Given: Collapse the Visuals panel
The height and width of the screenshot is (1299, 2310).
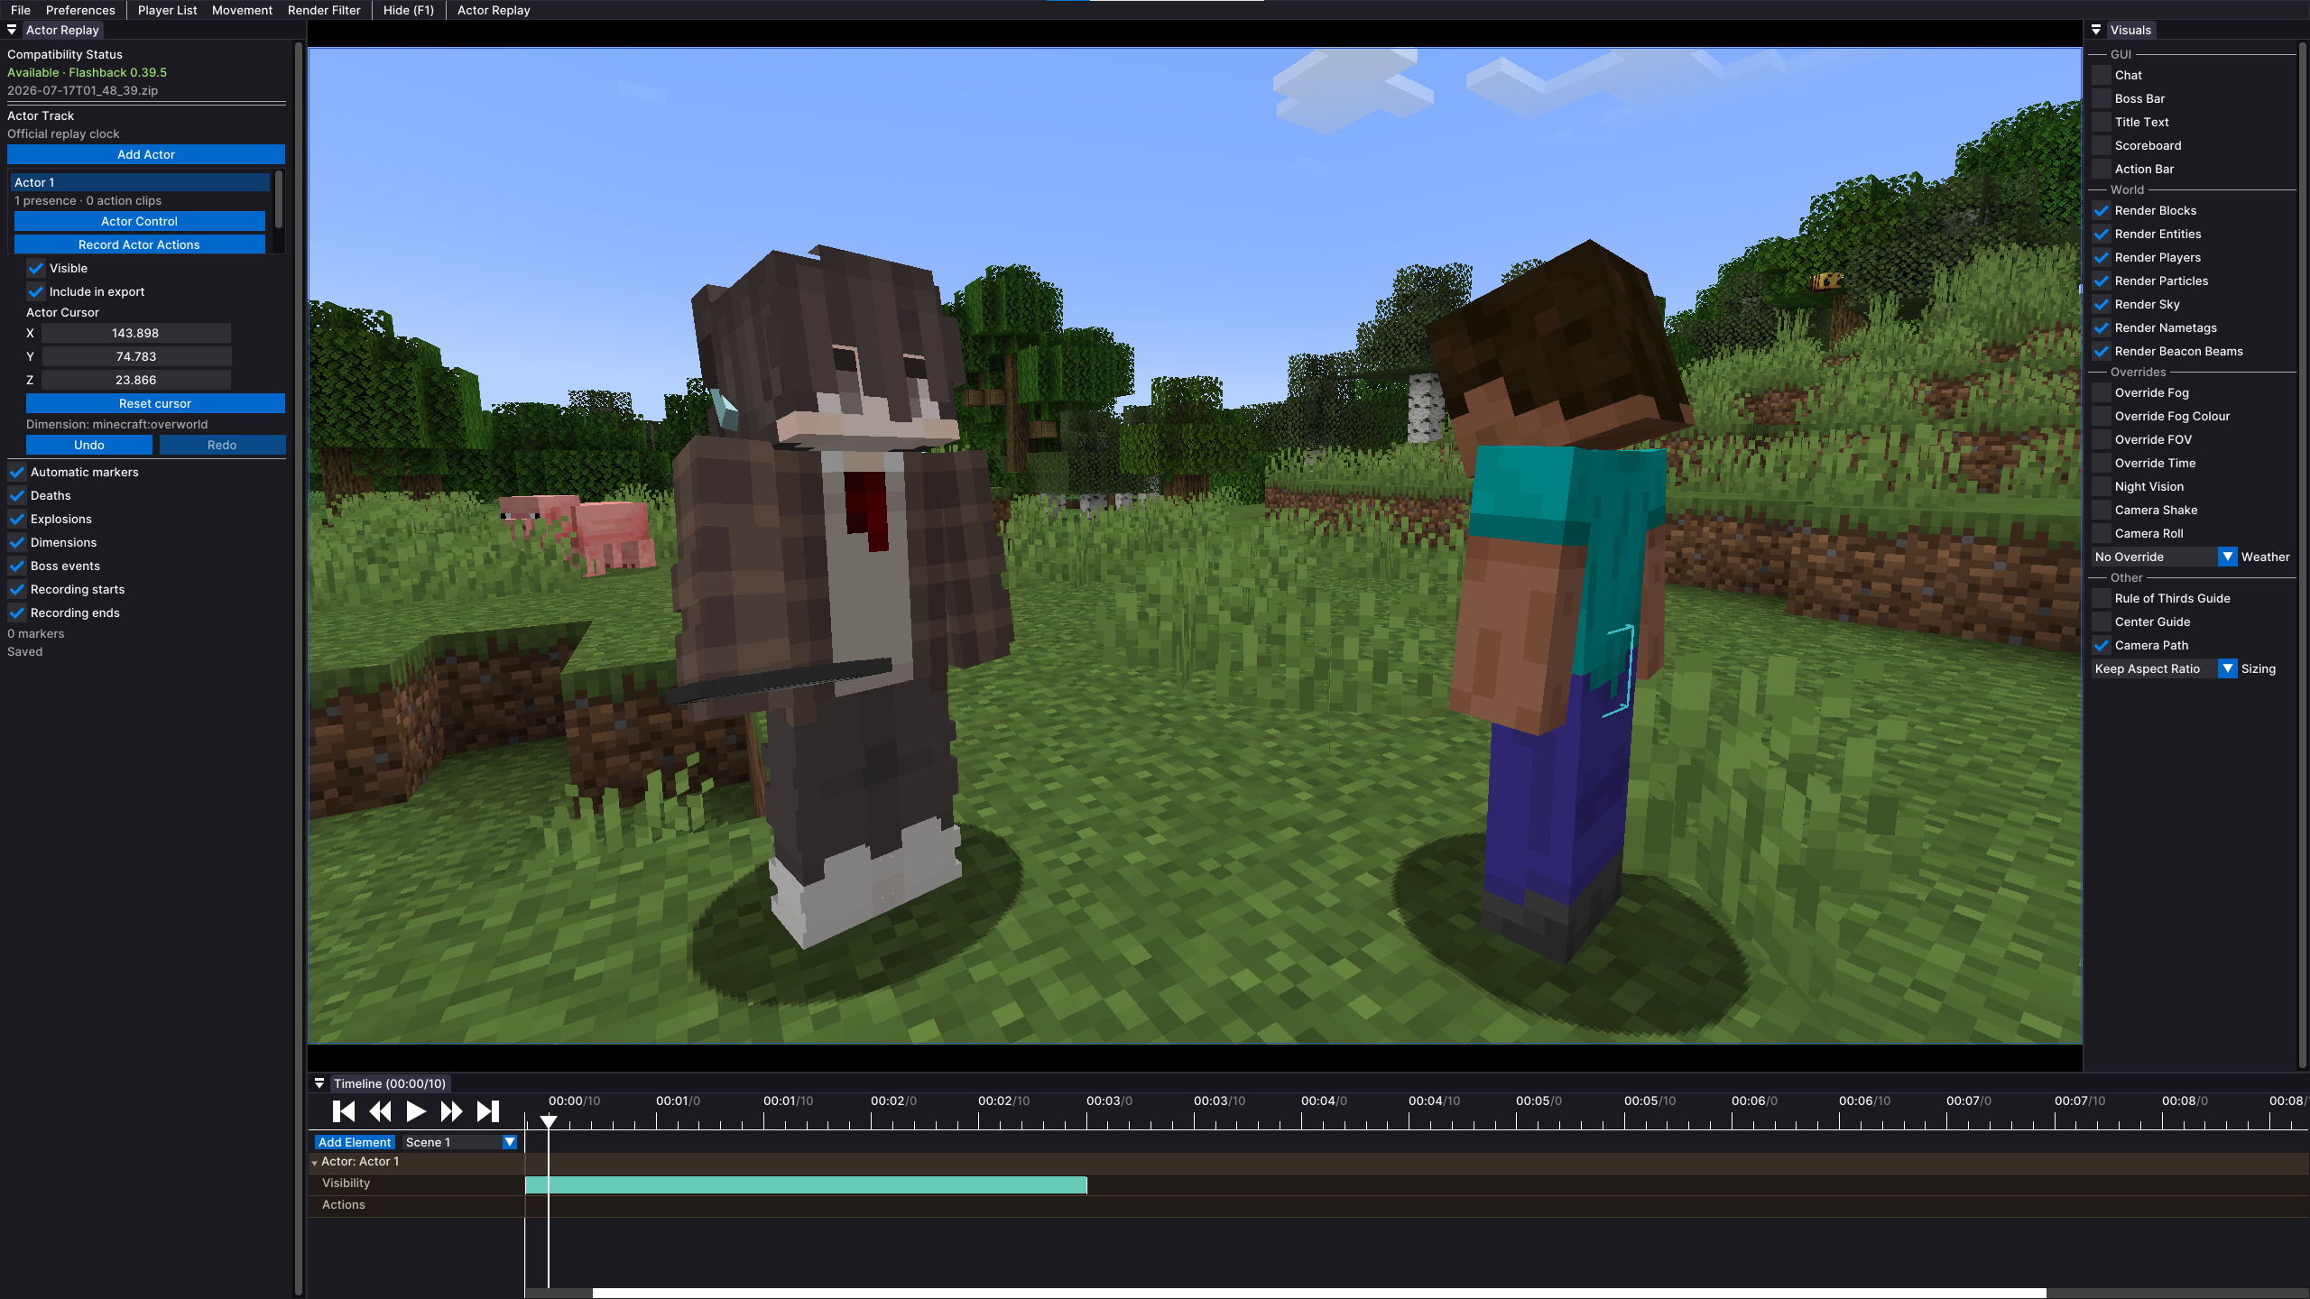Looking at the screenshot, I should point(2096,30).
